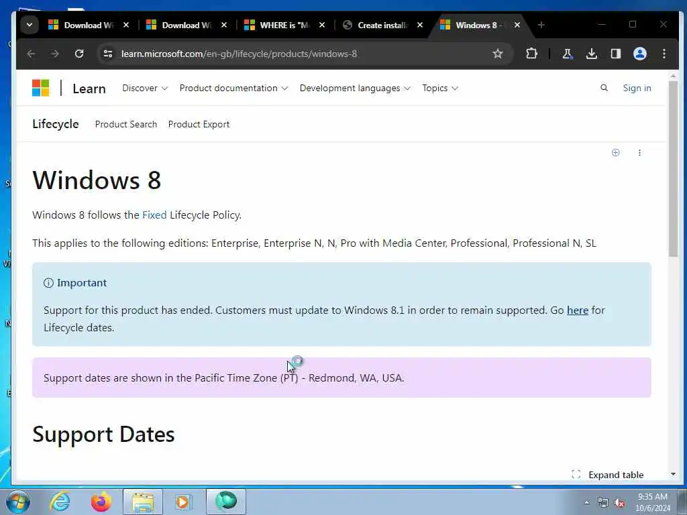Open site search magnifier icon

pos(604,88)
